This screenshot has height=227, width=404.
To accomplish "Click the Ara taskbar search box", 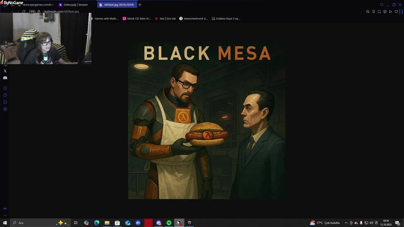I will [x=40, y=223].
